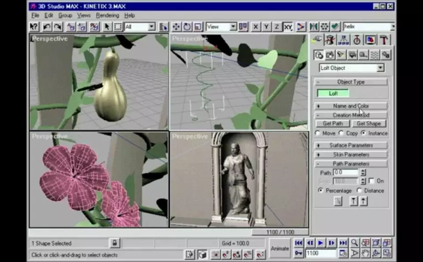The image size is (423, 262).
Task: Click the Field-of-View viewport control
Action: [x=354, y=253]
